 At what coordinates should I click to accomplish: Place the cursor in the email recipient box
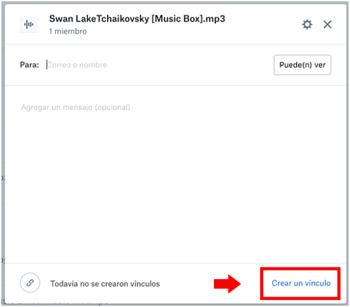[x=156, y=65]
